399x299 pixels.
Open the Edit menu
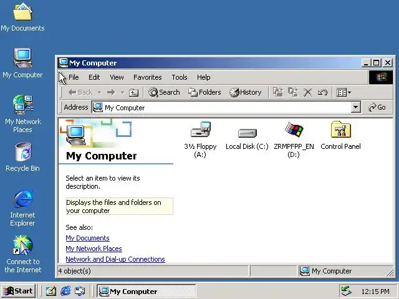(94, 77)
